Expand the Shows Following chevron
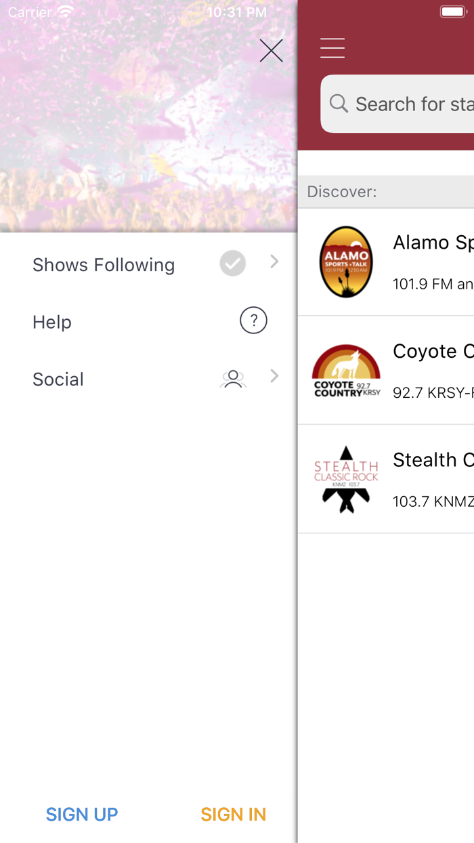The width and height of the screenshot is (474, 843). coord(274,262)
